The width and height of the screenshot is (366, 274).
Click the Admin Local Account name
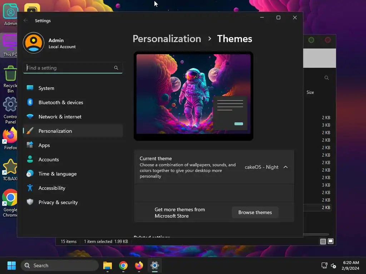(x=62, y=43)
